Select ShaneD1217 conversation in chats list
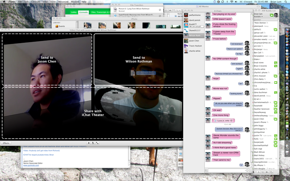The height and width of the screenshot is (181, 290). point(194,30)
